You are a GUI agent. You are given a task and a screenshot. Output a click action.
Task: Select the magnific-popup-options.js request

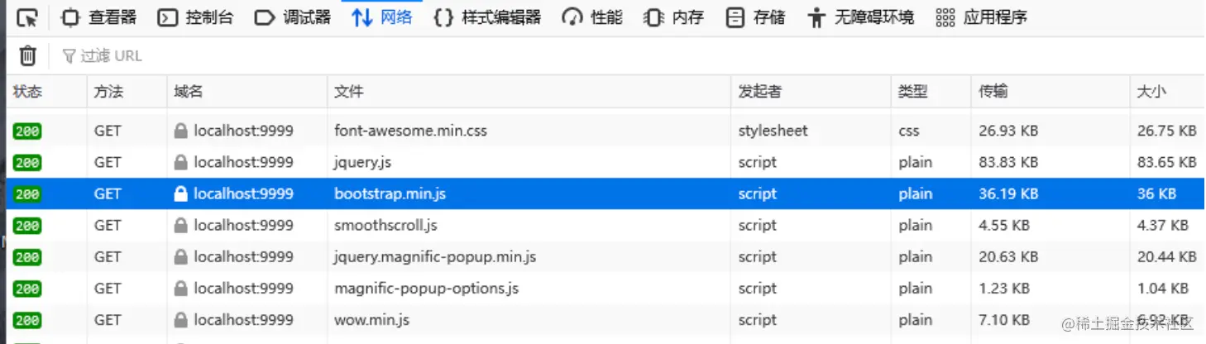605,288
